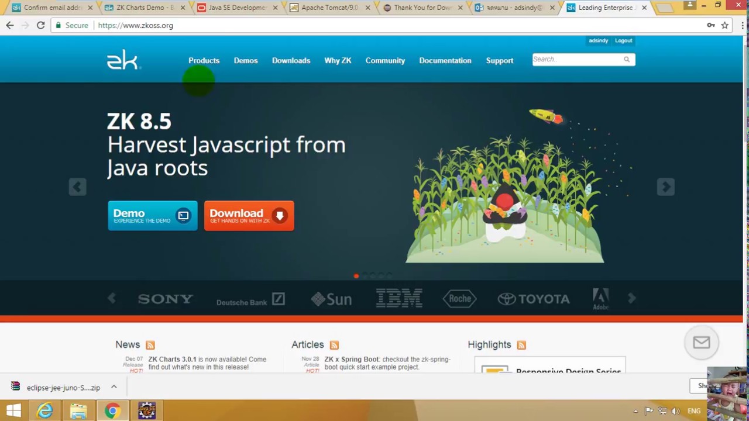Click the Chrome taskbar icon
Screen dimensions: 749x421
click(x=112, y=410)
